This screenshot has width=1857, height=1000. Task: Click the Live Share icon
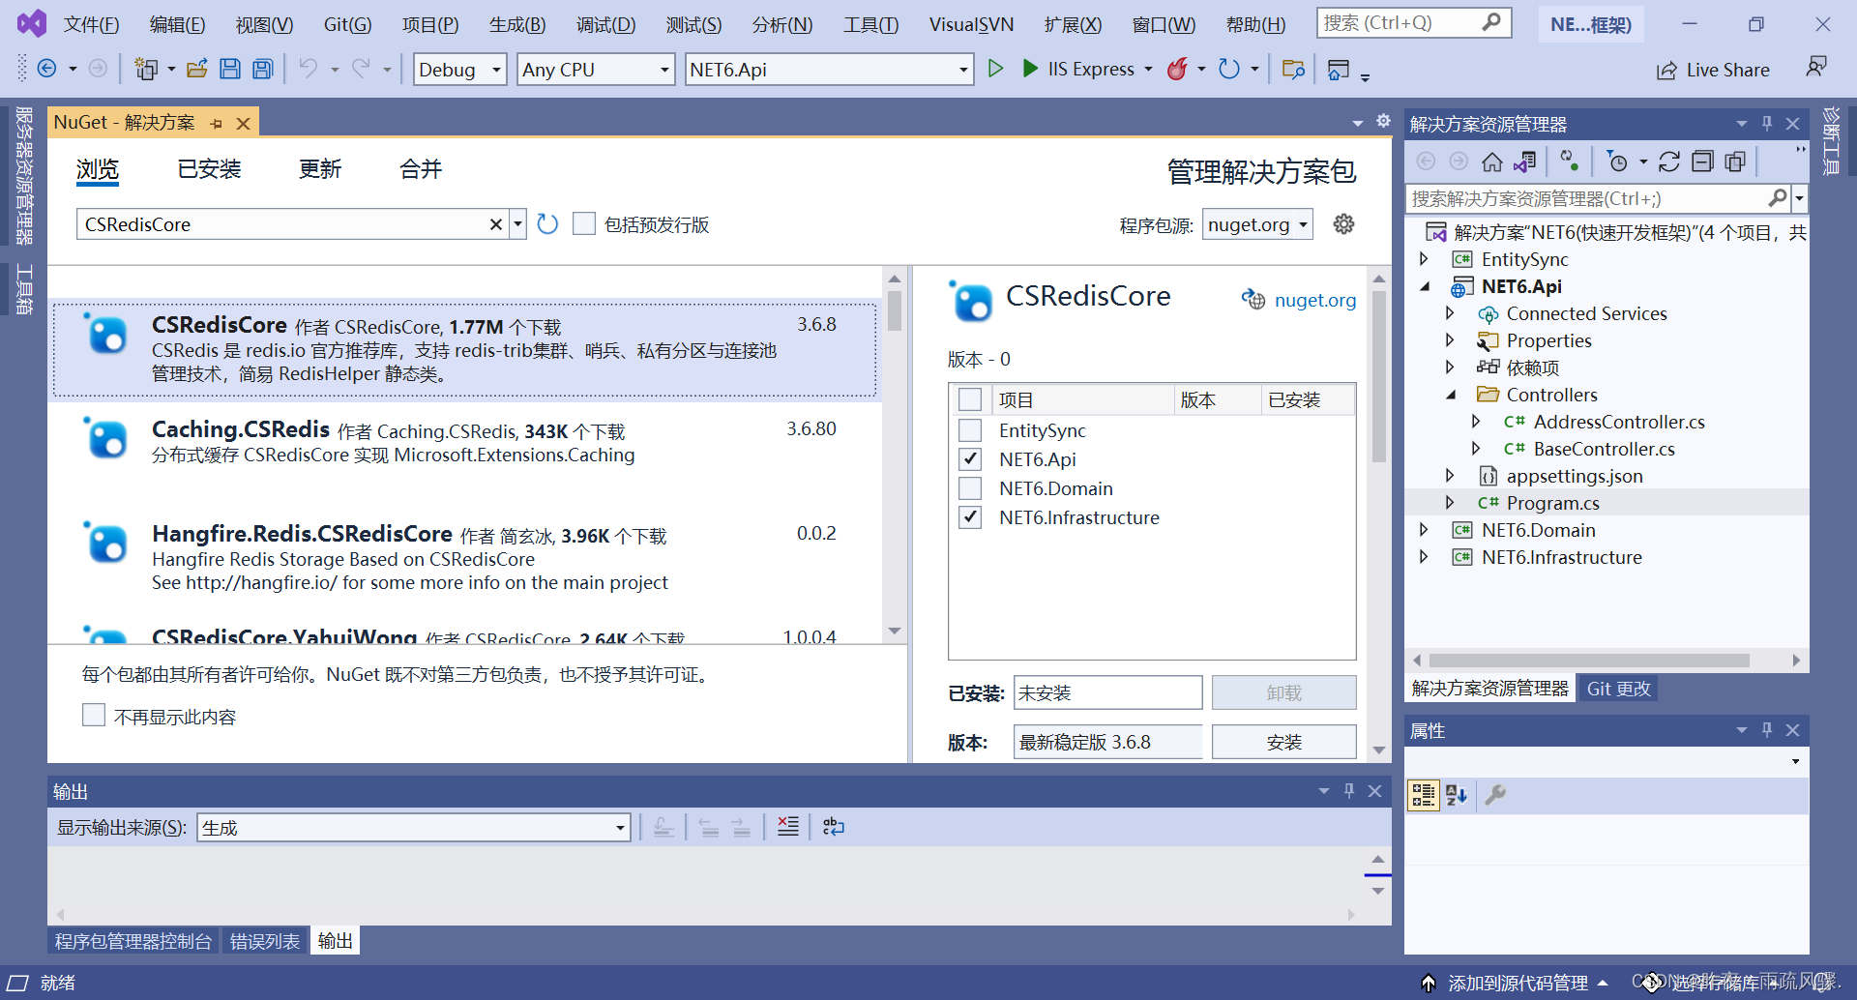click(1666, 71)
